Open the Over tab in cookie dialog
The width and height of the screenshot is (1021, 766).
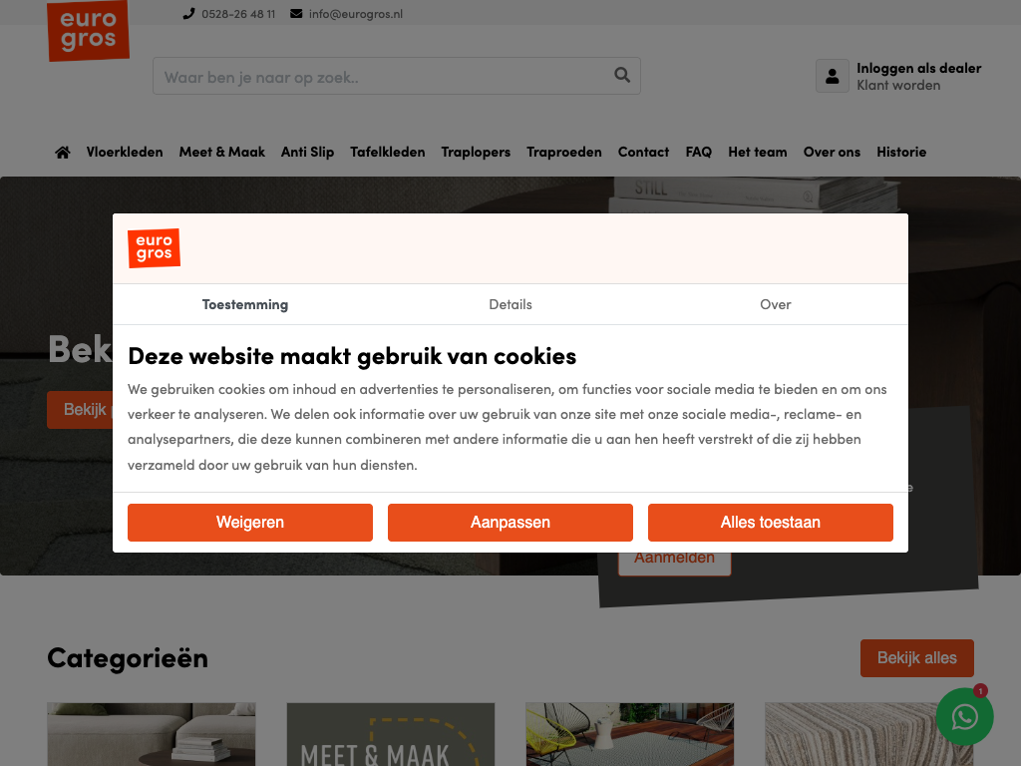pos(775,304)
